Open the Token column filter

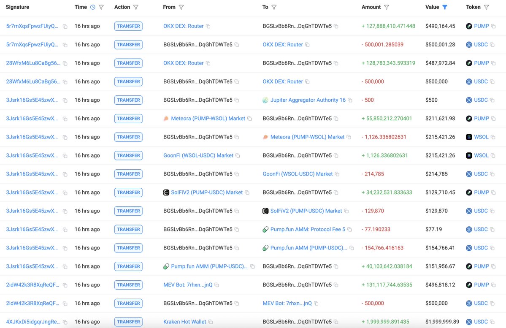tap(486, 7)
